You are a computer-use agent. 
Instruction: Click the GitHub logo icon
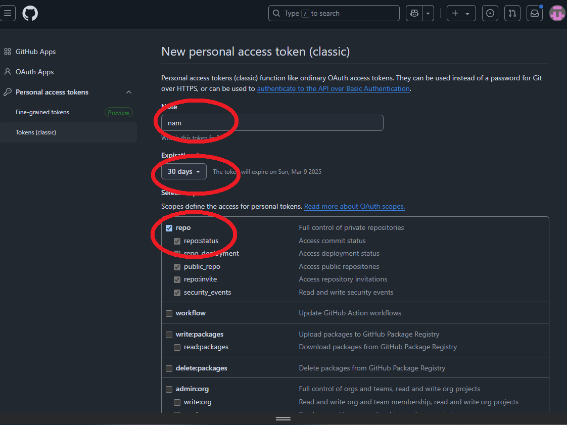pyautogui.click(x=30, y=13)
